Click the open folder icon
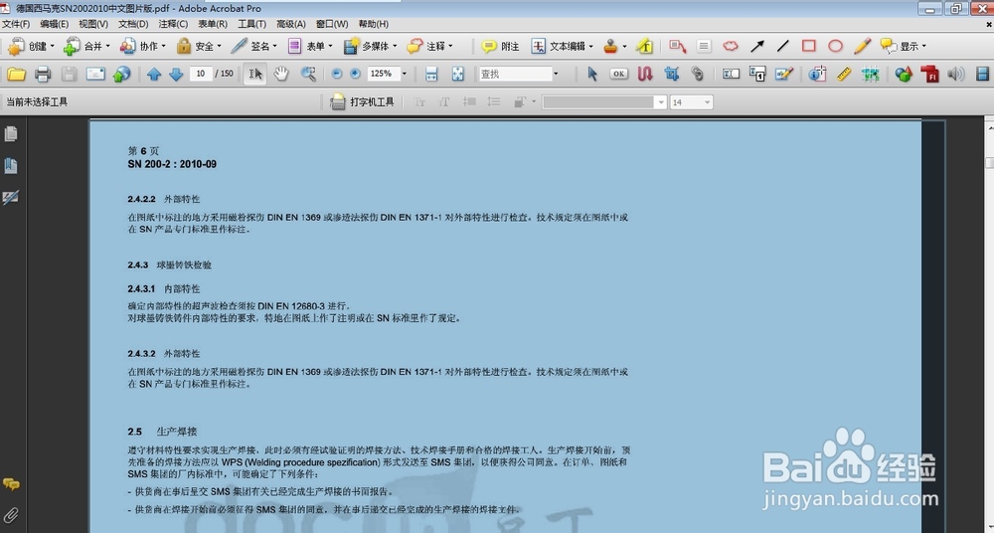Screen dimensions: 994x533 17,75
